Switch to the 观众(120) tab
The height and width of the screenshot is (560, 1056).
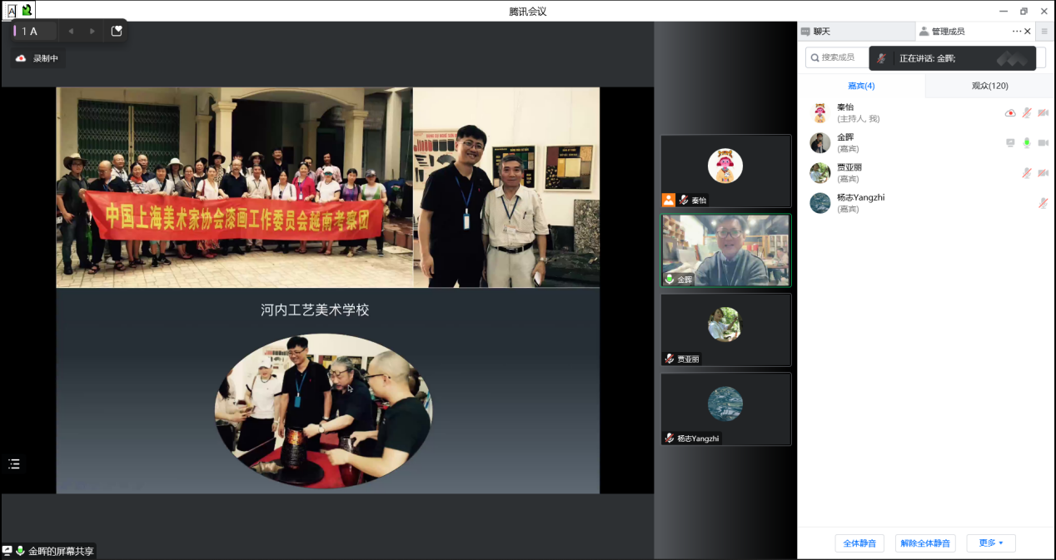tap(989, 86)
